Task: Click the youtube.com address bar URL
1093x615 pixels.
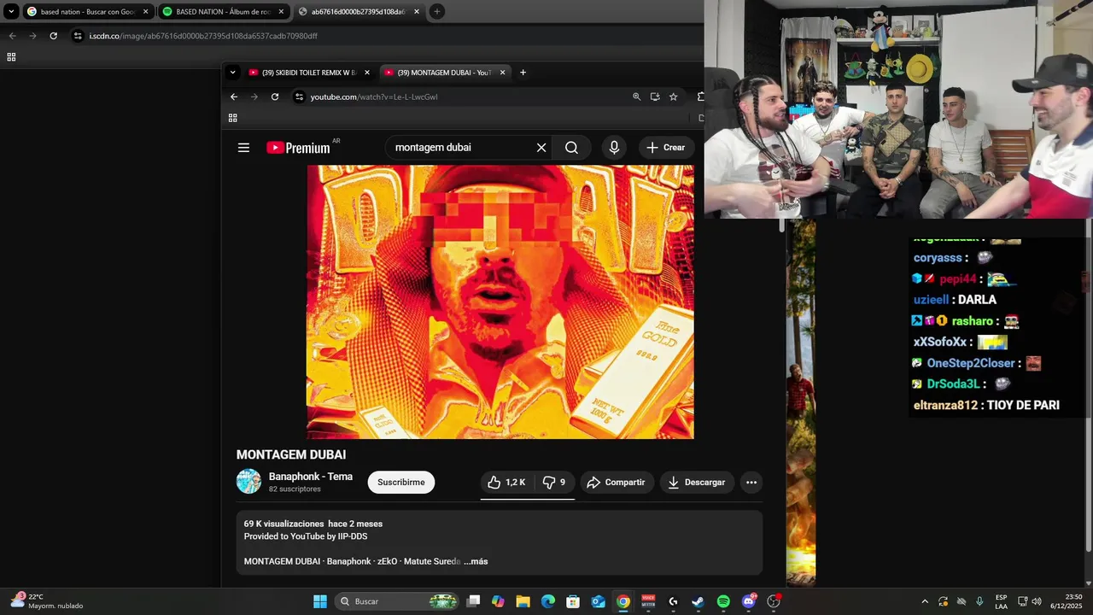Action: [x=374, y=97]
